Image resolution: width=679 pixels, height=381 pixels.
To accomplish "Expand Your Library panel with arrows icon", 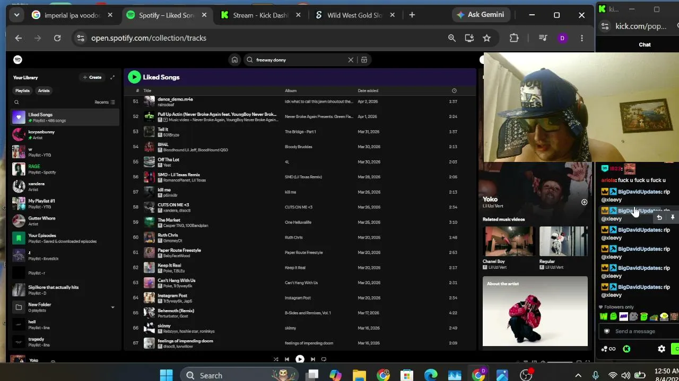I will coord(112,77).
